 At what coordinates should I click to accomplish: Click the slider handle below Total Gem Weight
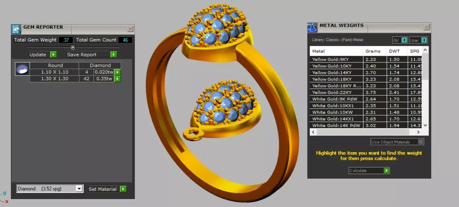(x=73, y=47)
